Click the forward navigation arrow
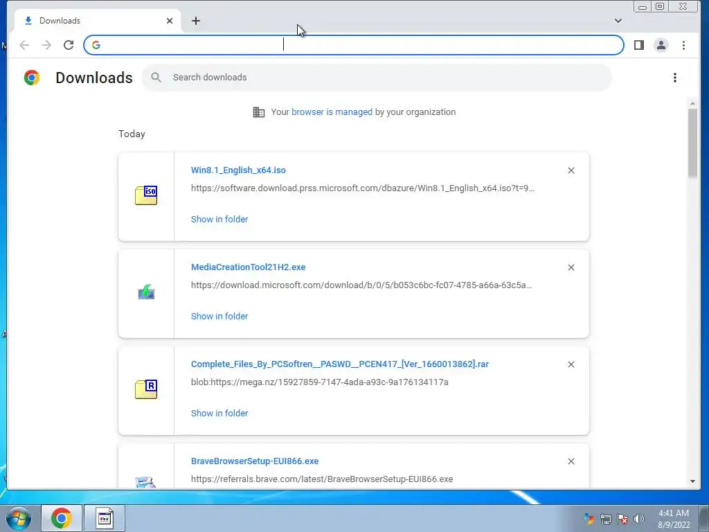This screenshot has height=532, width=709. point(46,45)
